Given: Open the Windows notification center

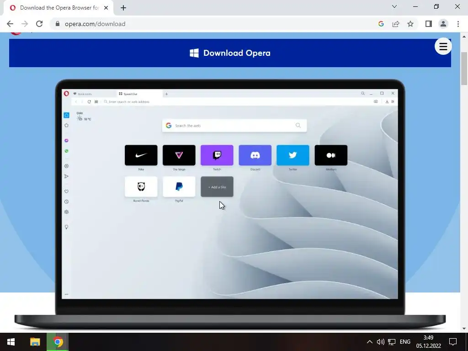Looking at the screenshot, I should pos(453,342).
